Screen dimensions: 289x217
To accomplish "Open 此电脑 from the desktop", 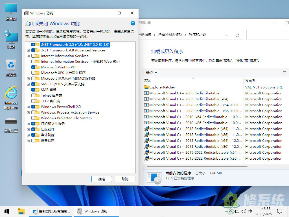I will pyautogui.click(x=11, y=11).
